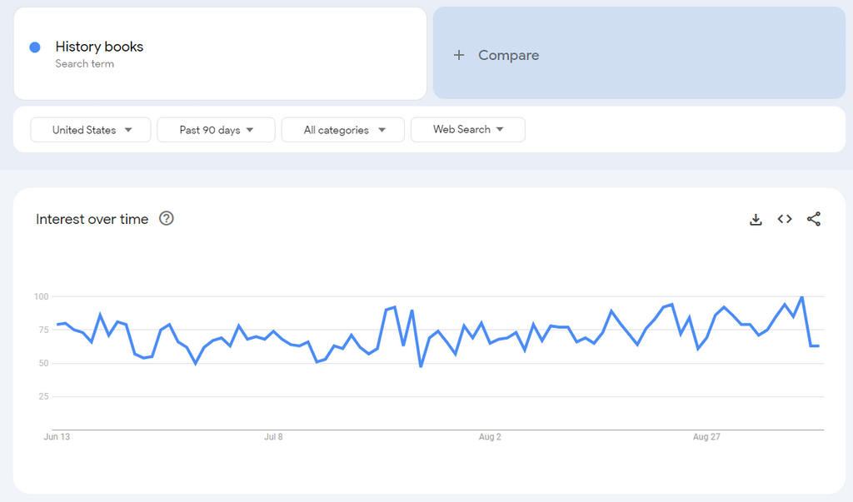
Task: Select the Search term label under History books
Action: tap(83, 63)
